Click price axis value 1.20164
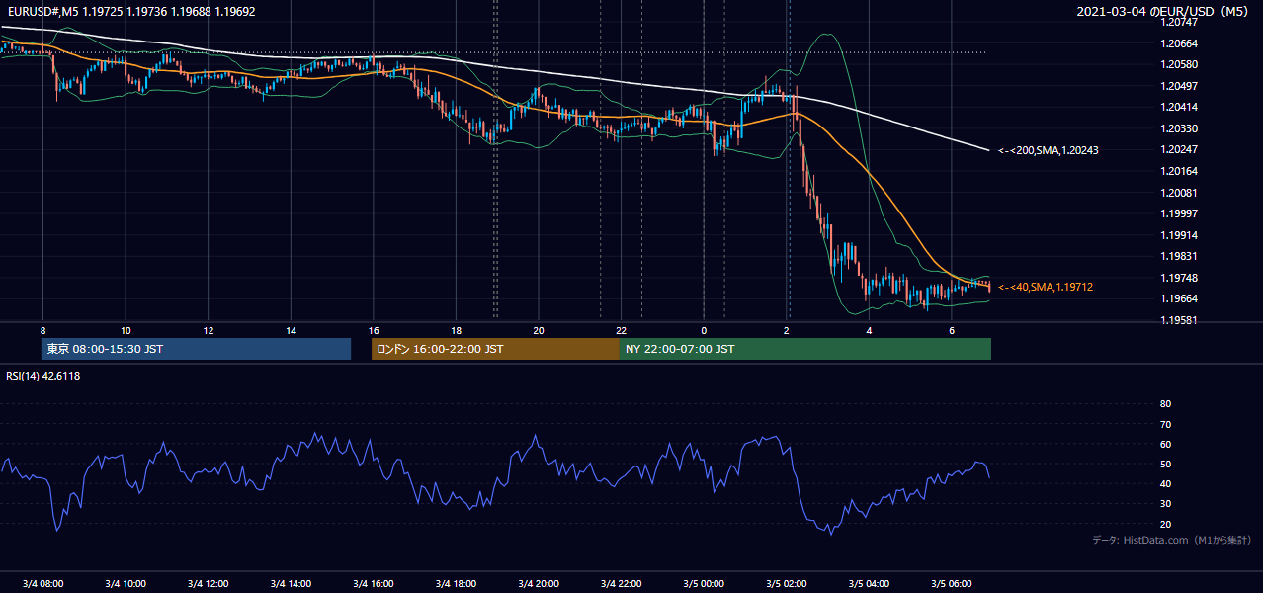 (1178, 171)
